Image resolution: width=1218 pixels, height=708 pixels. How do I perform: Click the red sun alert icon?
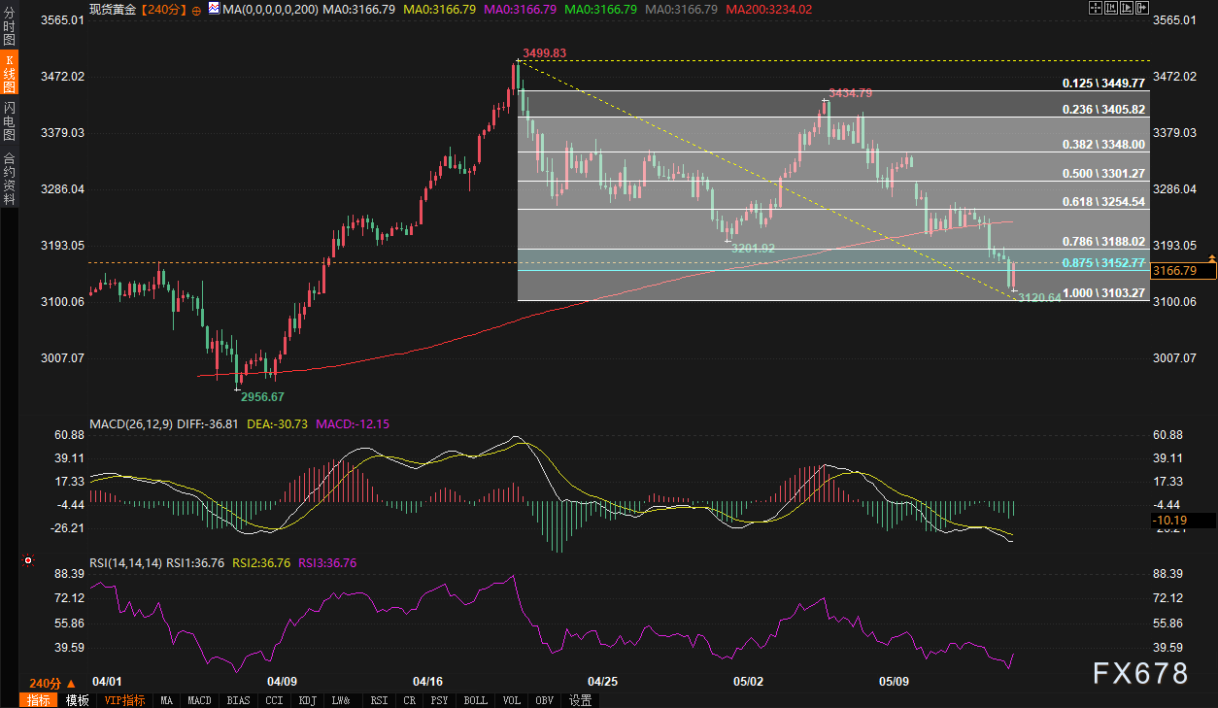tap(28, 560)
